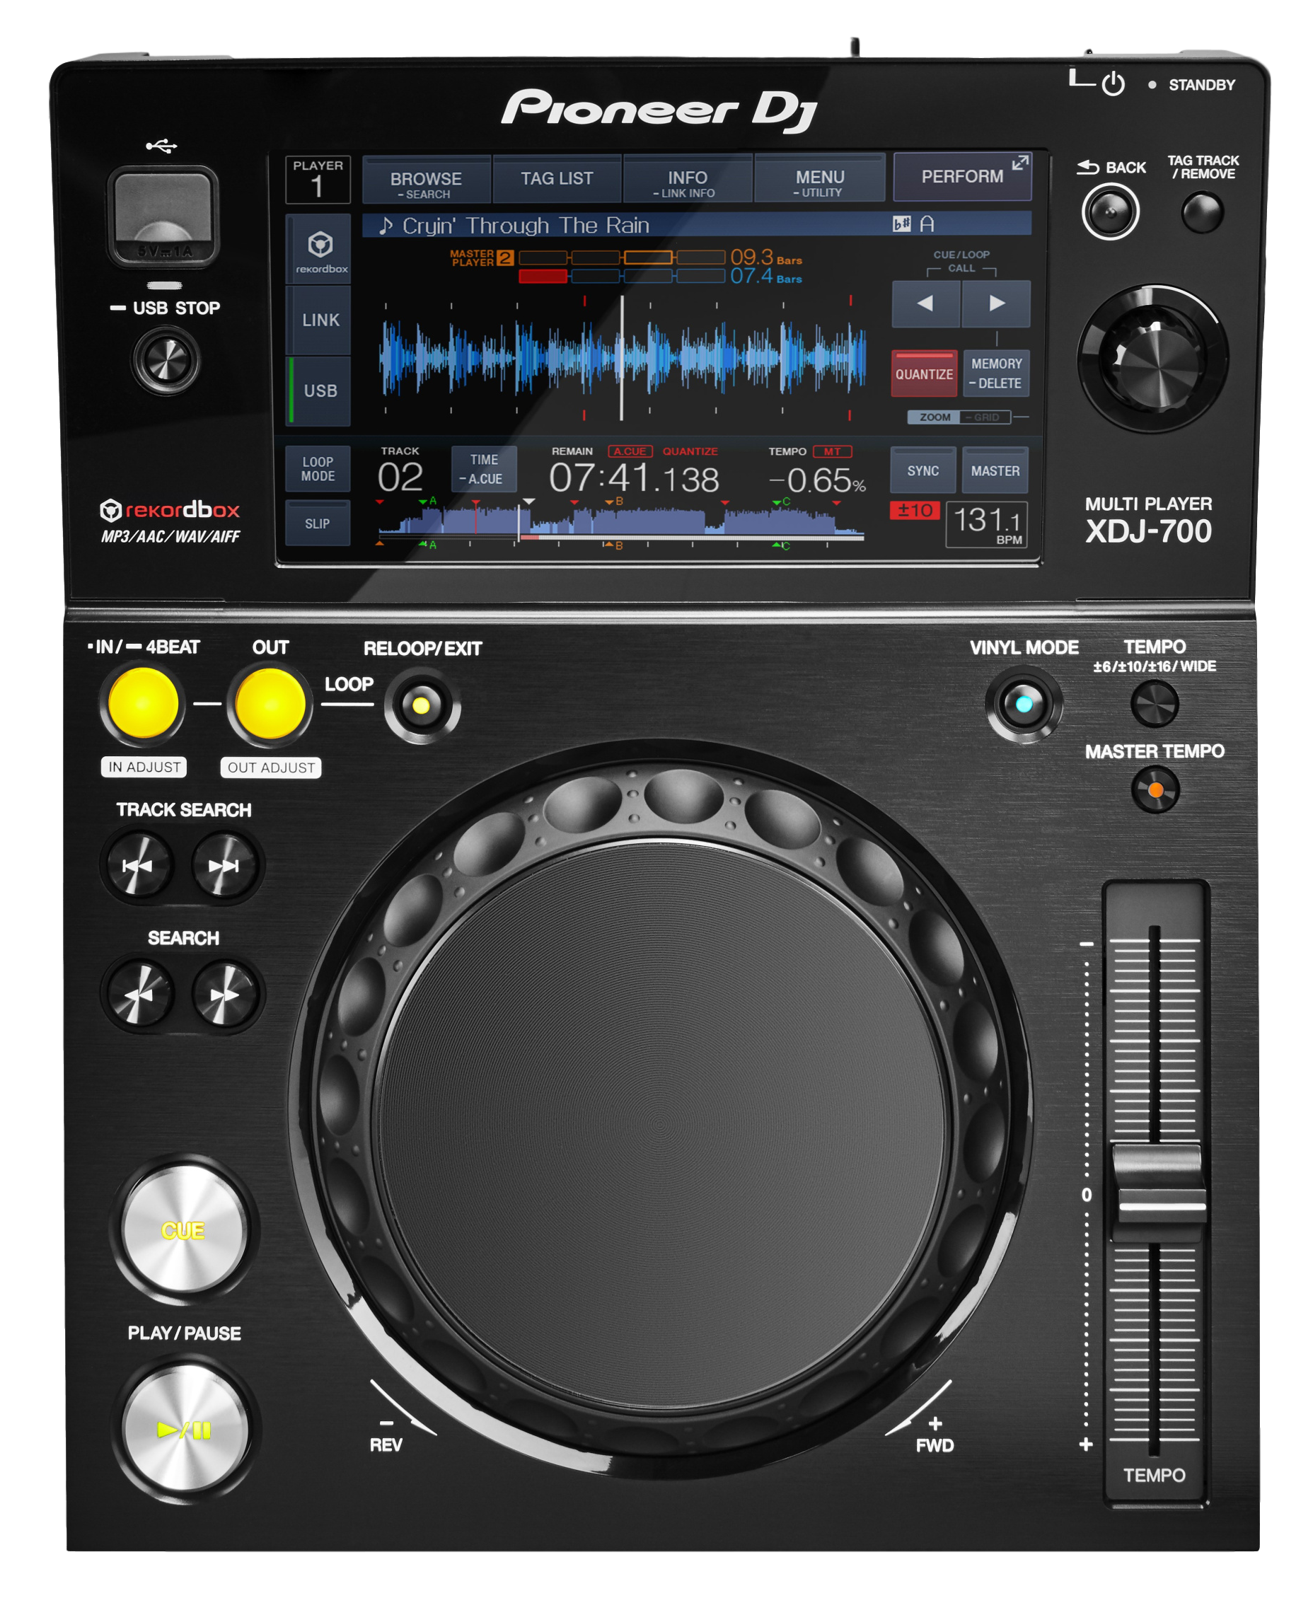Image resolution: width=1313 pixels, height=1598 pixels.
Task: Select GRID mode for the rotary
Action: coord(985,417)
